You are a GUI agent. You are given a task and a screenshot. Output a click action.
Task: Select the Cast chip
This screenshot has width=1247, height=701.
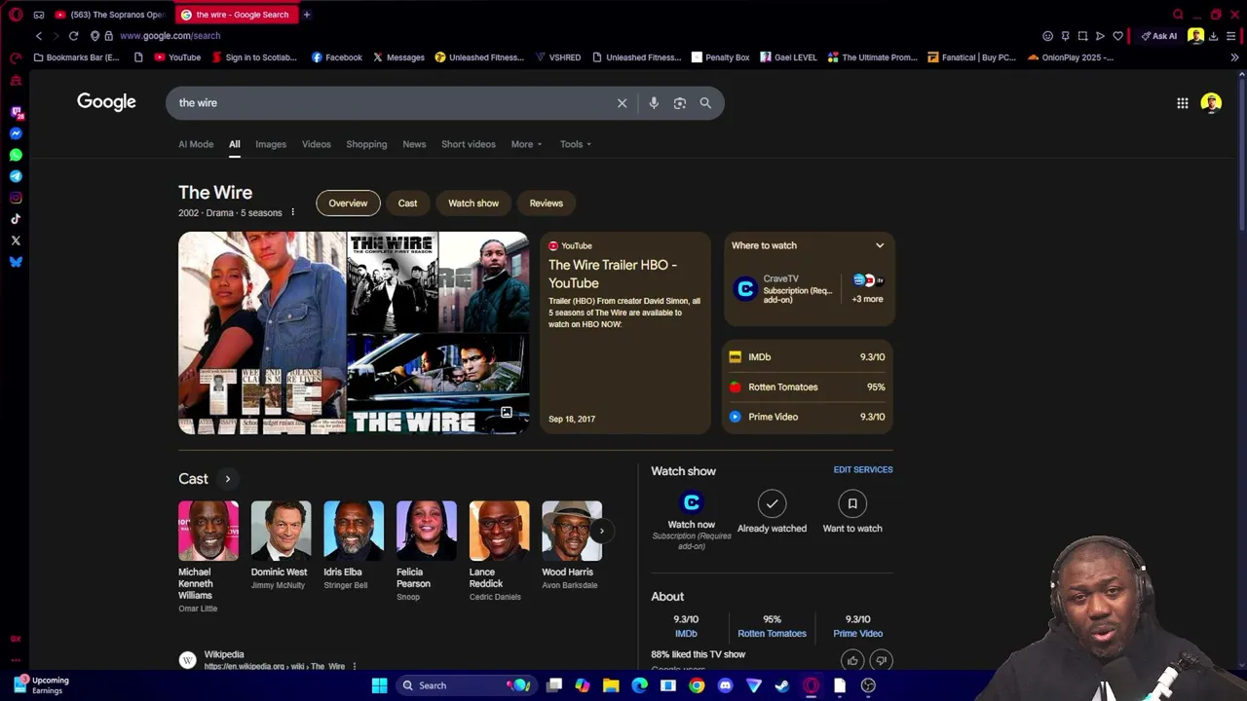click(407, 203)
